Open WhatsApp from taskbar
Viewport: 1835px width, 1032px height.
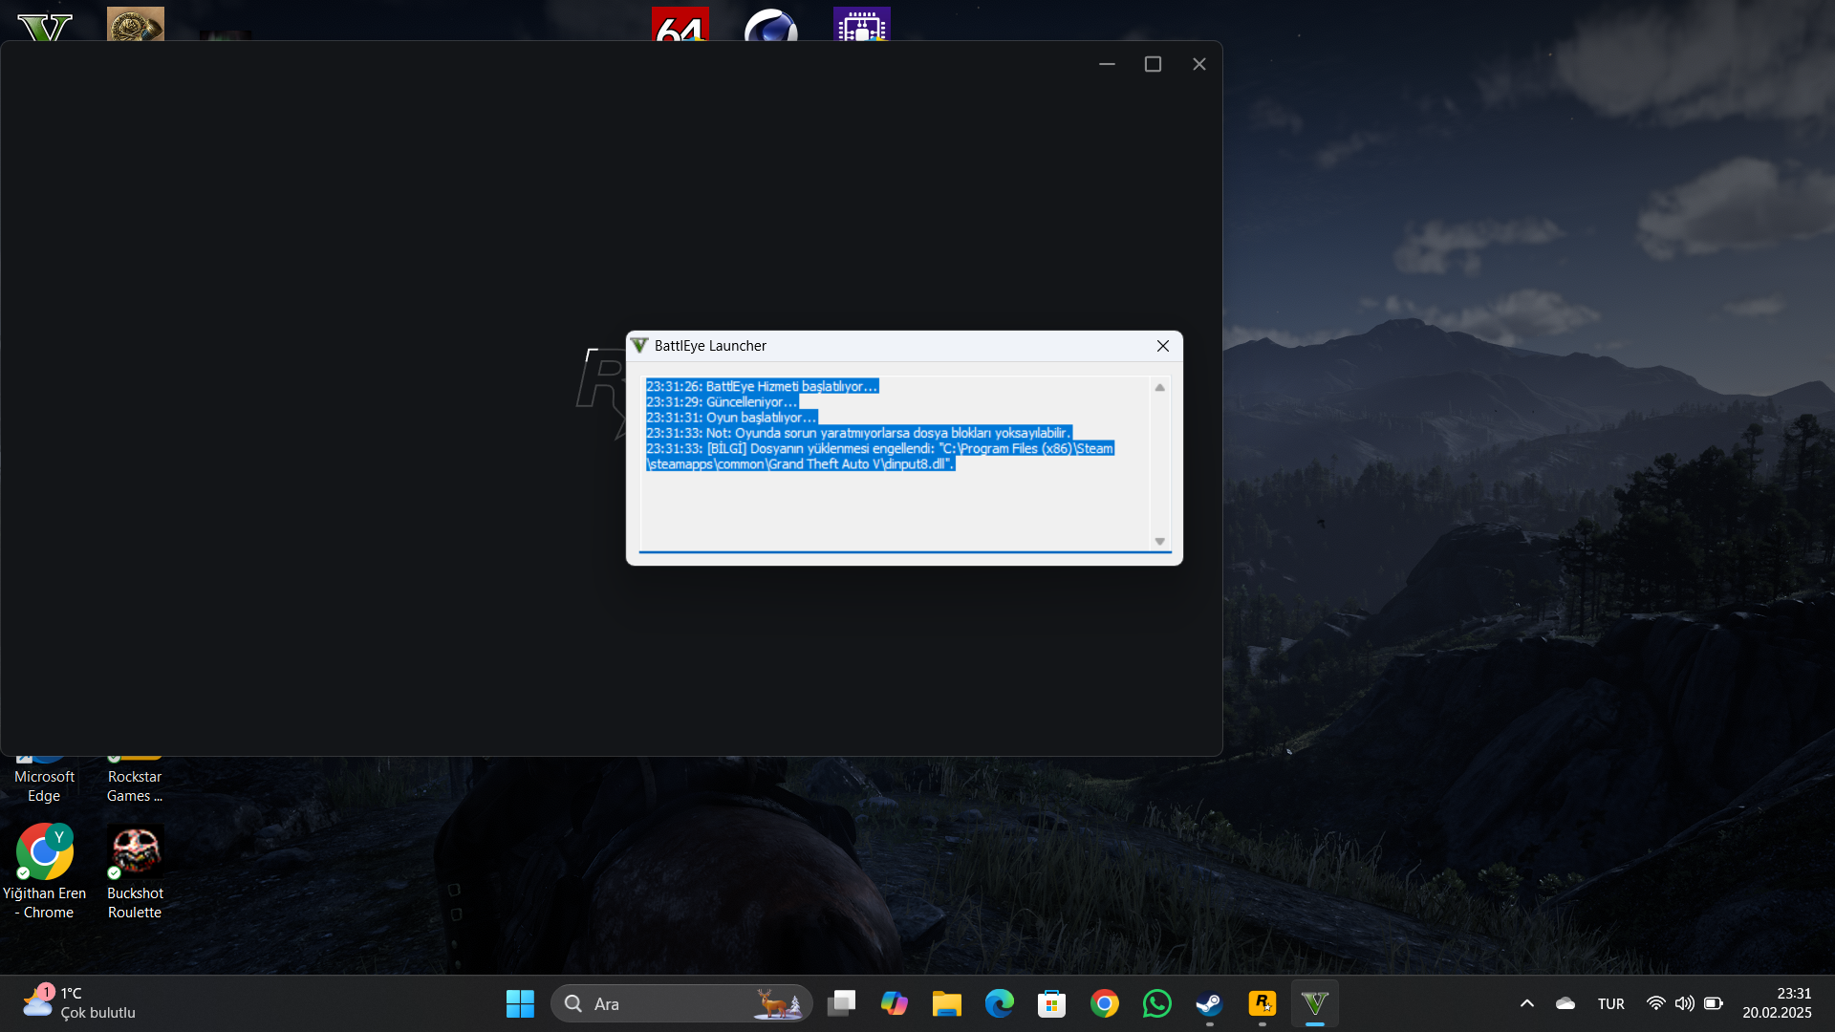tap(1156, 1003)
